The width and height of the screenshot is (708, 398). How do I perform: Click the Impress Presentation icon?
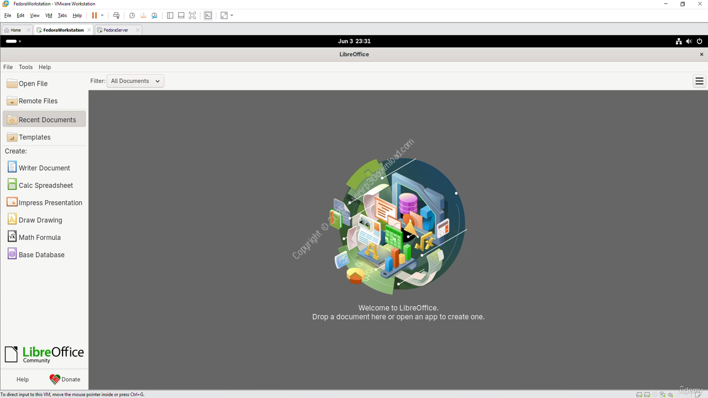tap(12, 202)
